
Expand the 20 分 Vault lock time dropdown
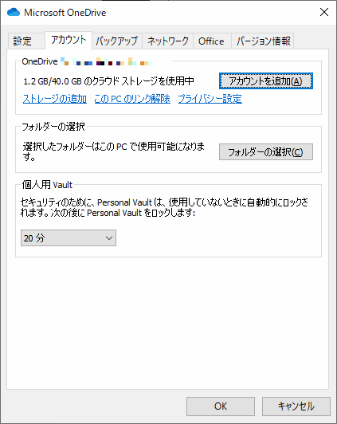(x=69, y=238)
